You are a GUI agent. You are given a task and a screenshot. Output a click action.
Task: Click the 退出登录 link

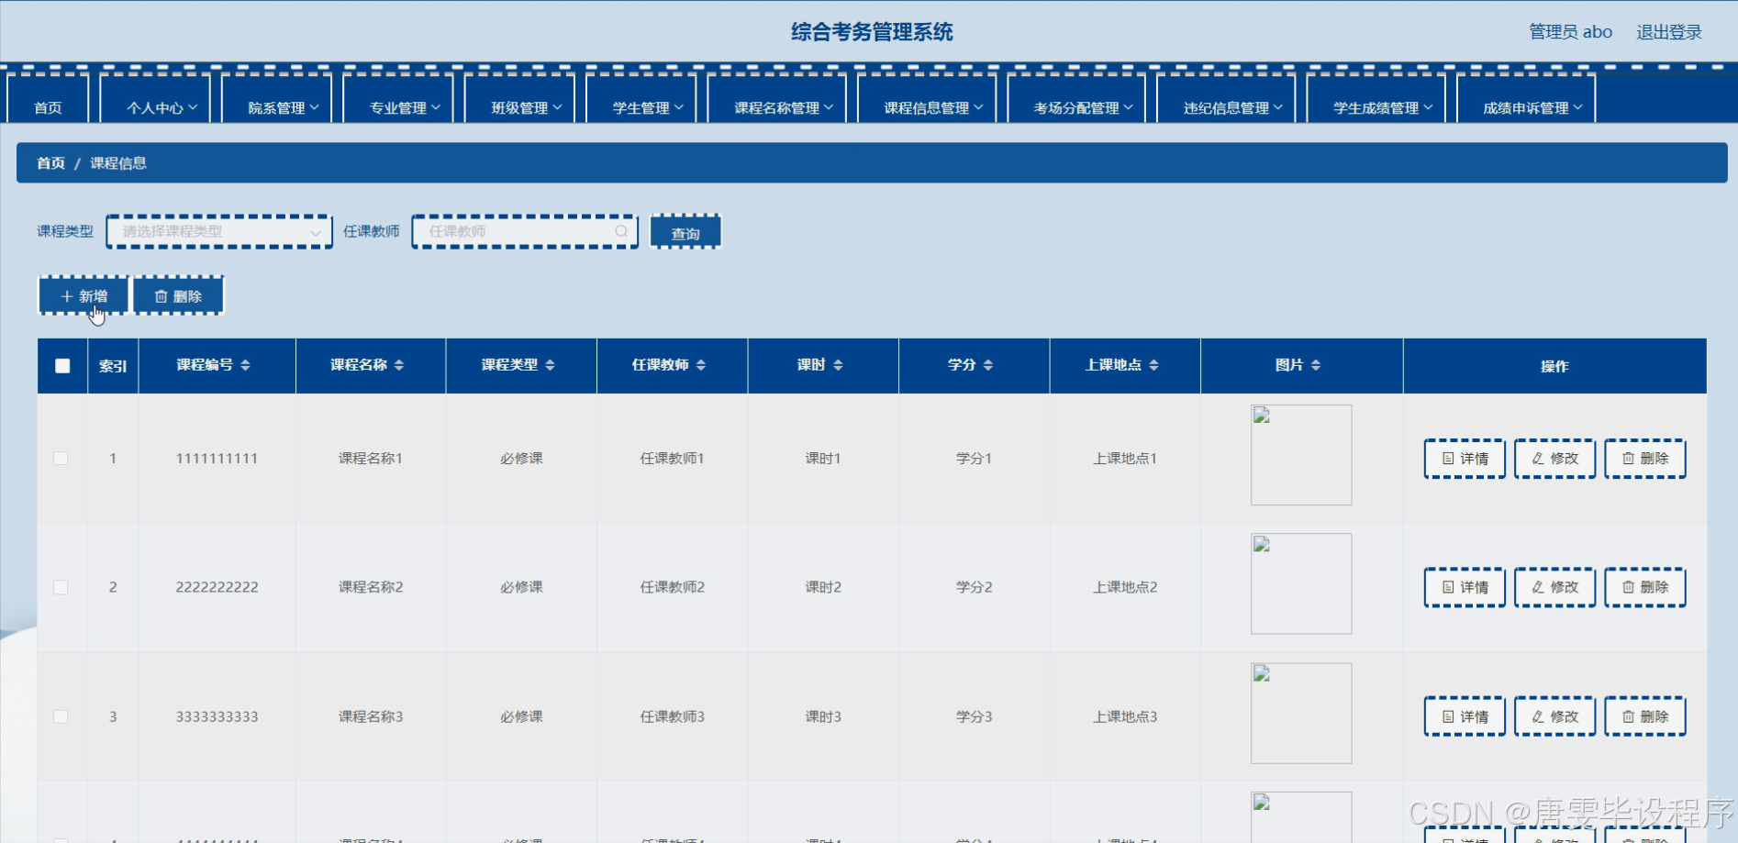(1669, 32)
